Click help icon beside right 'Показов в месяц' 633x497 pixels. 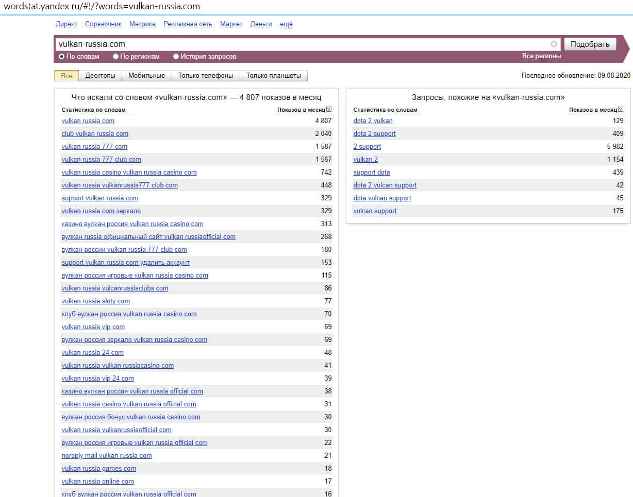621,110
